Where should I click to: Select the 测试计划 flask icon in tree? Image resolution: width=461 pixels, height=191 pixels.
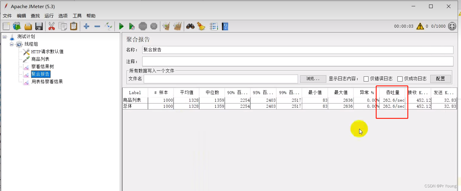coord(12,37)
